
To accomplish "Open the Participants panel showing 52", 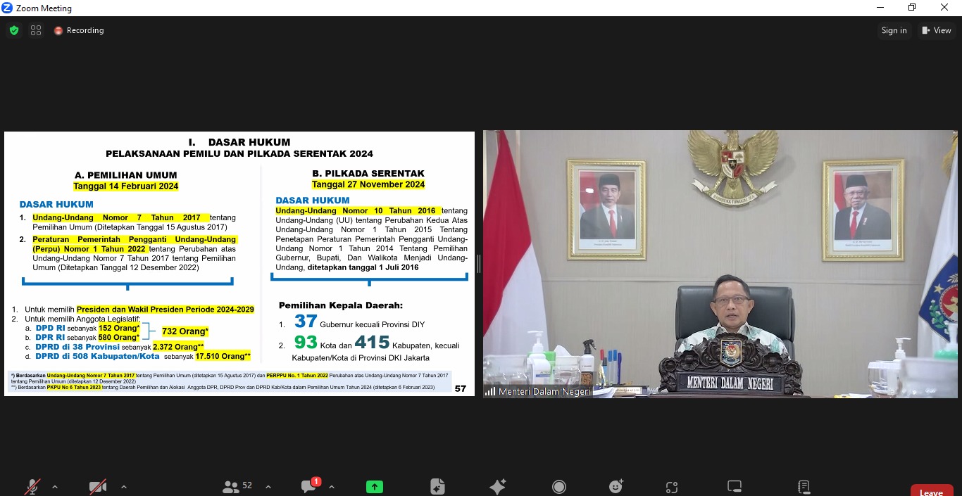I will [237, 486].
